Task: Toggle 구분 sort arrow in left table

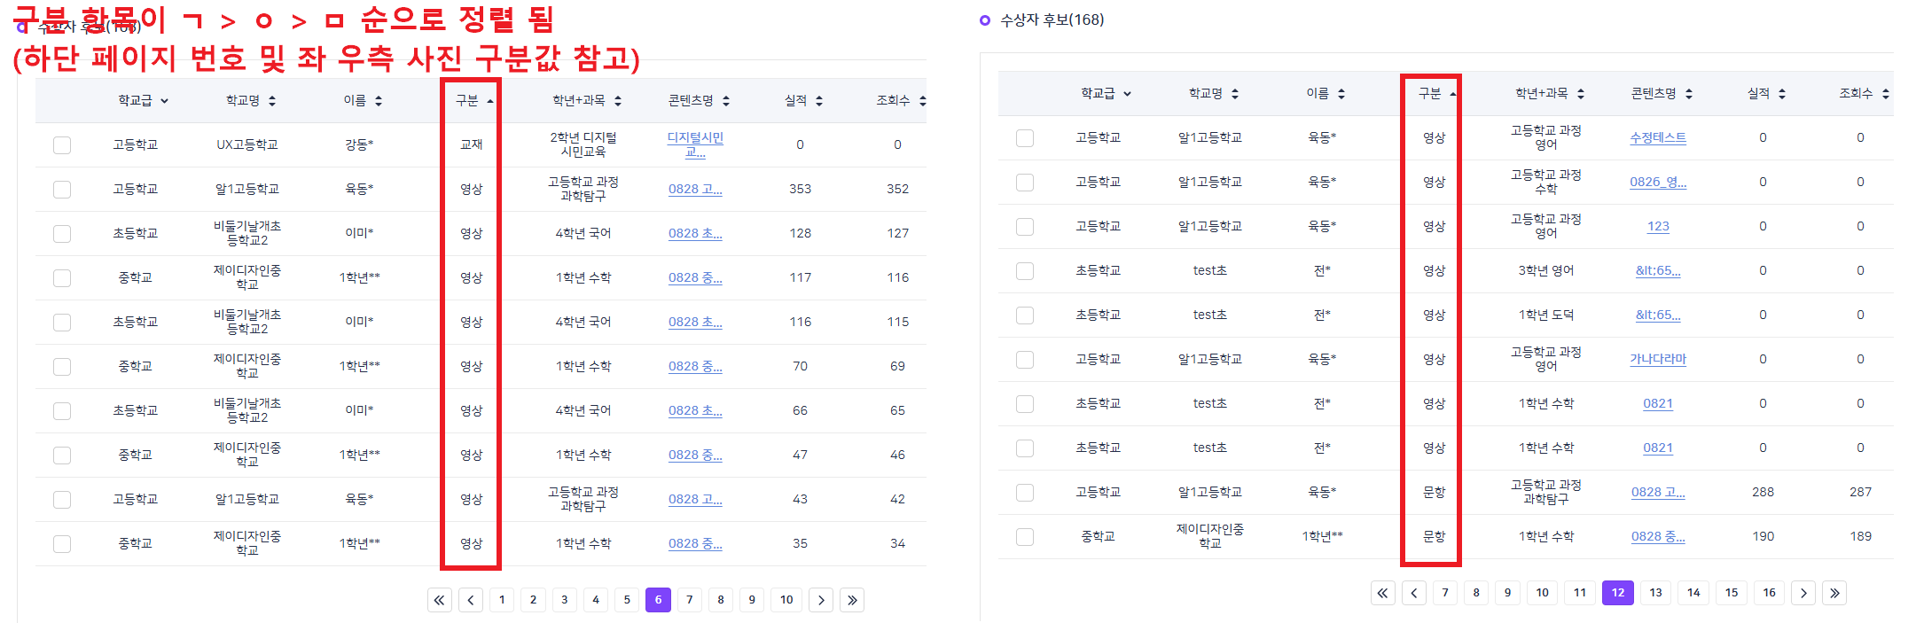Action: (x=489, y=101)
